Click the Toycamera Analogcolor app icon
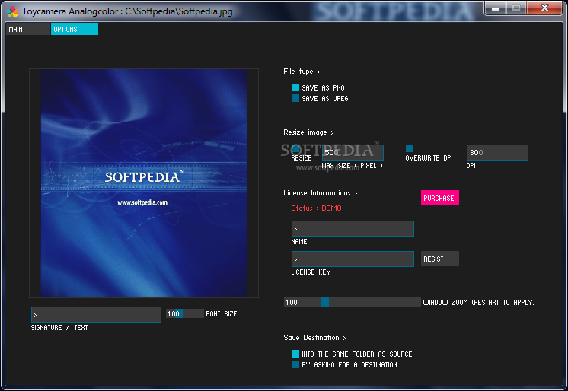This screenshot has width=568, height=391. 12,12
